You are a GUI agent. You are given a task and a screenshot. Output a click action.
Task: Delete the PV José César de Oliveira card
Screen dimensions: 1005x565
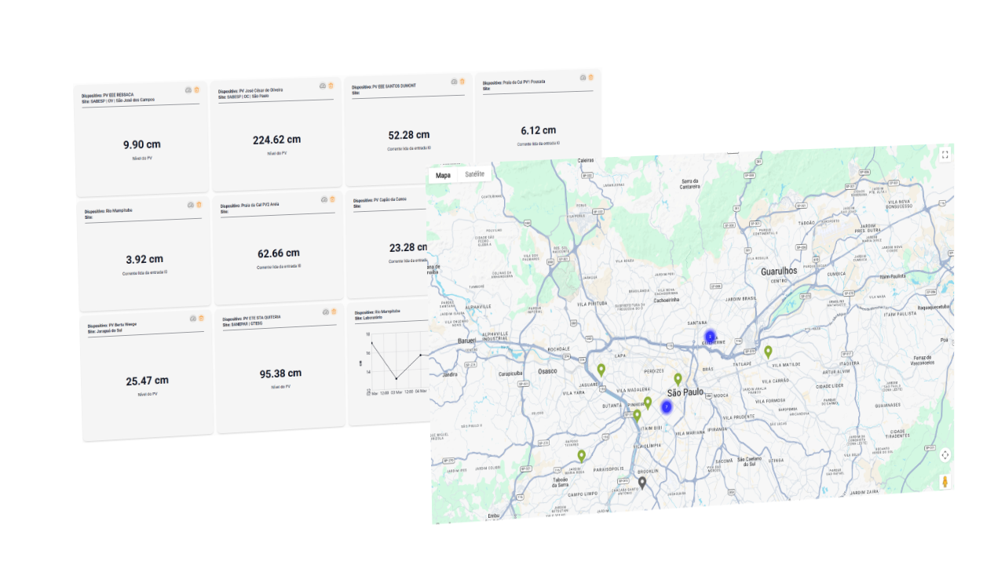[331, 85]
